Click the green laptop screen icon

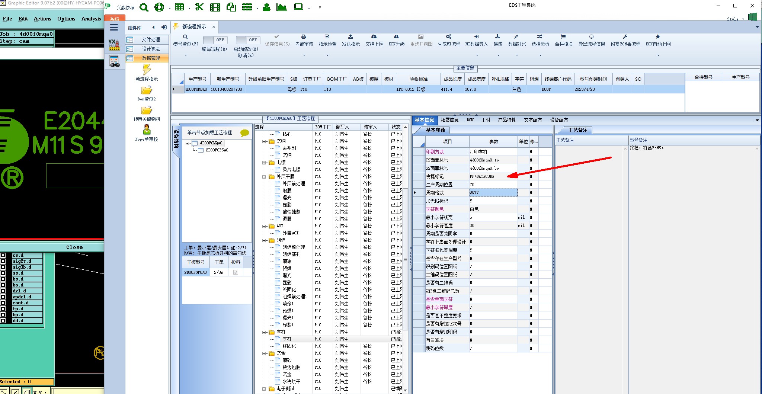coord(298,7)
